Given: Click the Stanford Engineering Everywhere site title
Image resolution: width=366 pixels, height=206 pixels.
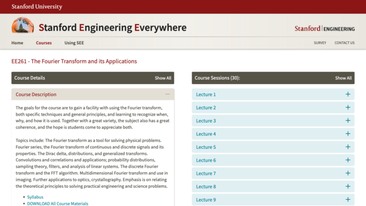Looking at the screenshot, I should point(113,27).
